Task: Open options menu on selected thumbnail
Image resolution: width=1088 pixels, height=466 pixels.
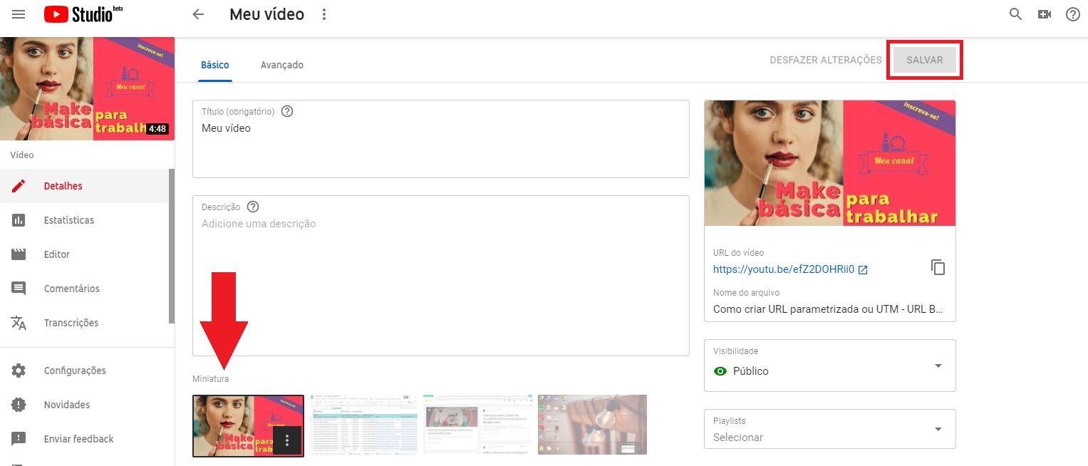Action: [x=287, y=441]
